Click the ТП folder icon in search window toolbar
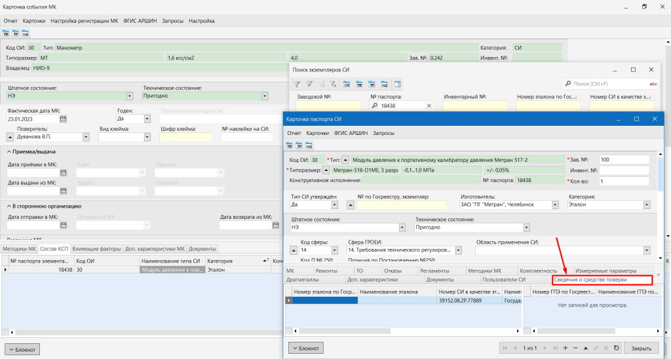The width and height of the screenshot is (671, 359). [359, 85]
